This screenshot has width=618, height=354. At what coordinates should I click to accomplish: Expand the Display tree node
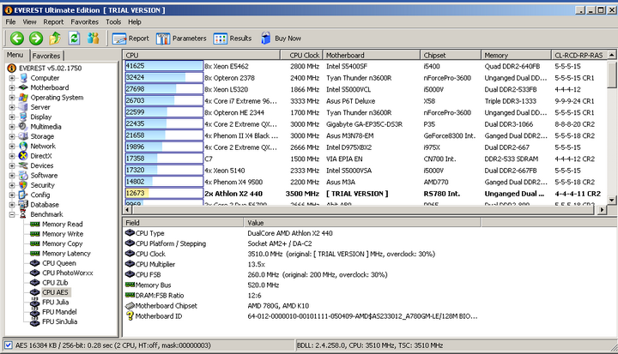(12, 117)
